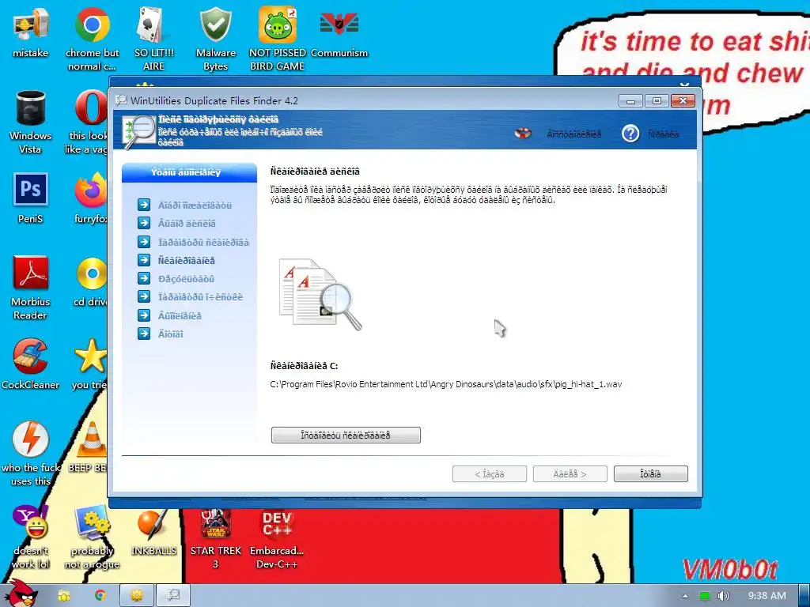
Task: Open the lightning 'who the fuck uses this' icon
Action: pos(31,454)
